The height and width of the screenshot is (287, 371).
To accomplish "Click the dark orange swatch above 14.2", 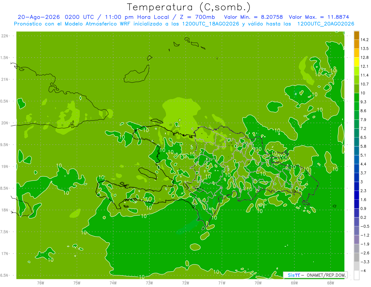I will (x=356, y=35).
